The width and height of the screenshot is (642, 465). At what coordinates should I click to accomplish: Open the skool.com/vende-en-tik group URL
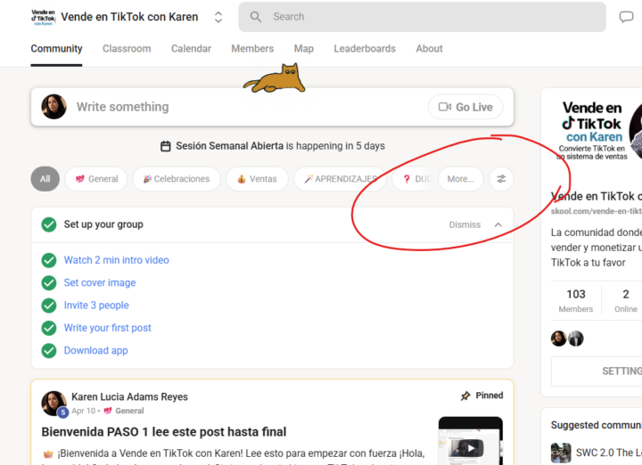(x=597, y=211)
